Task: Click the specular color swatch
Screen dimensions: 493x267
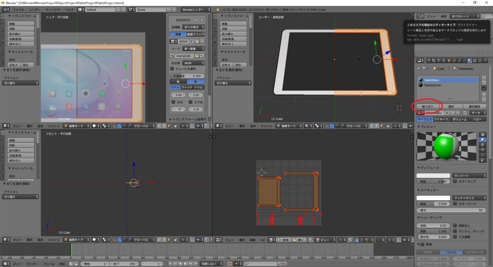Action: point(433,198)
